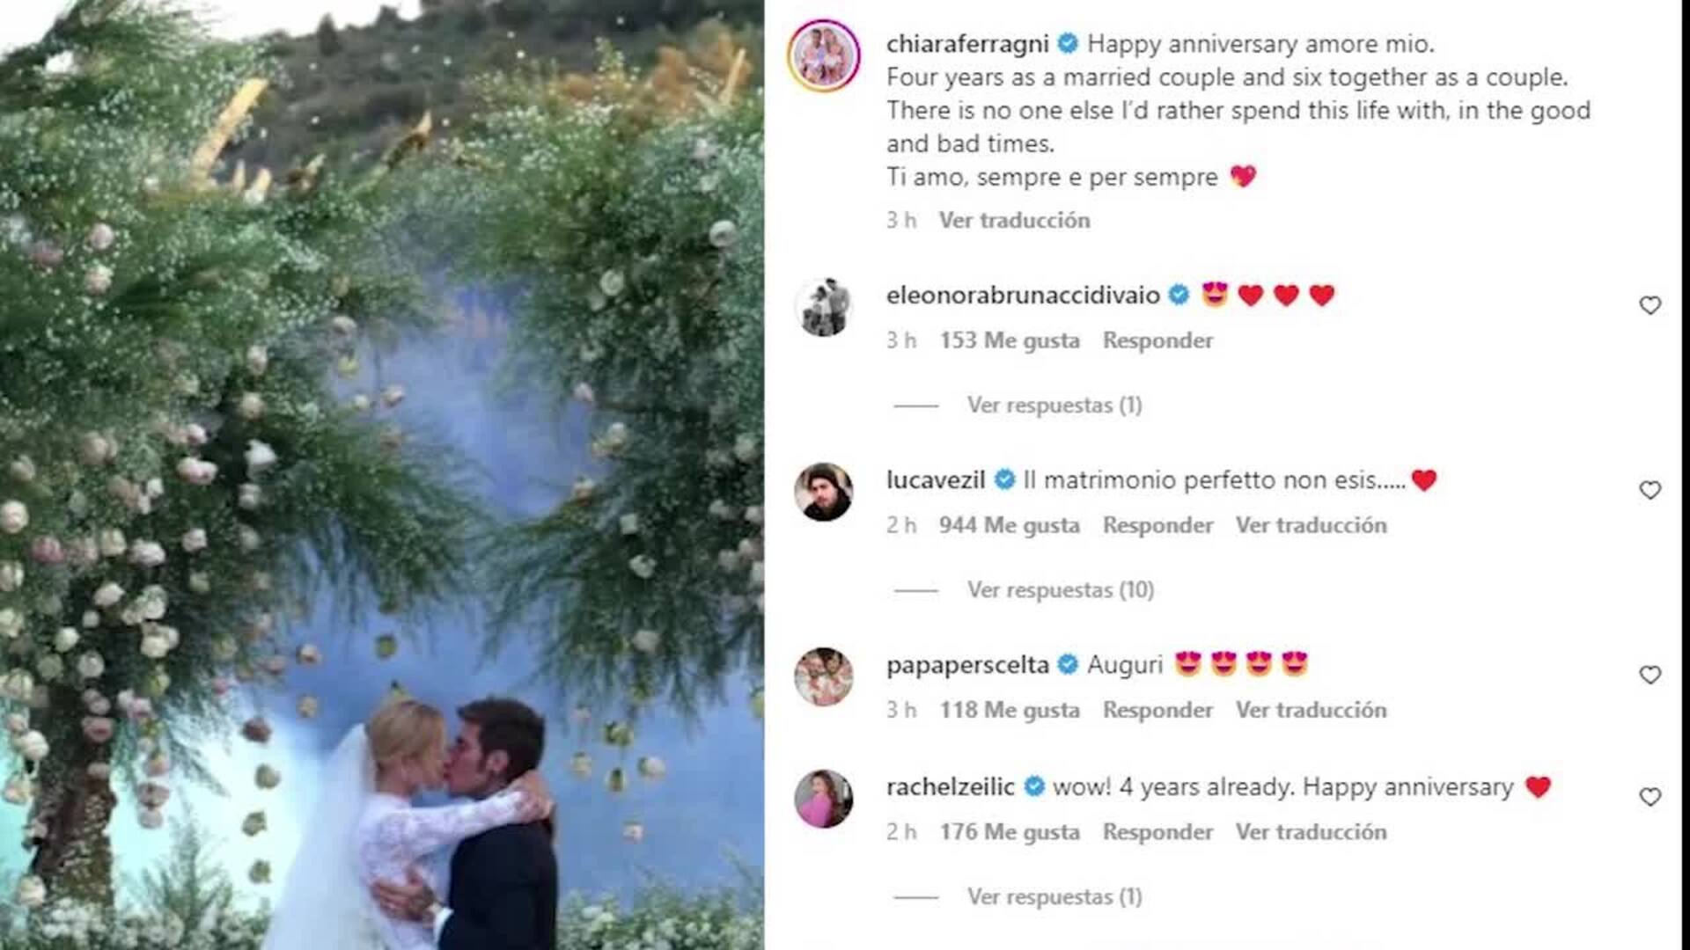The width and height of the screenshot is (1690, 950).
Task: Open papaperscelta's profile avatar
Action: (x=824, y=676)
